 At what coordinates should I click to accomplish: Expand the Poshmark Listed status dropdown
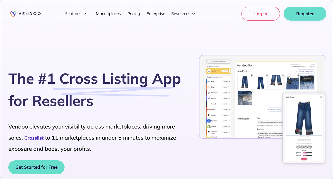pos(226,93)
